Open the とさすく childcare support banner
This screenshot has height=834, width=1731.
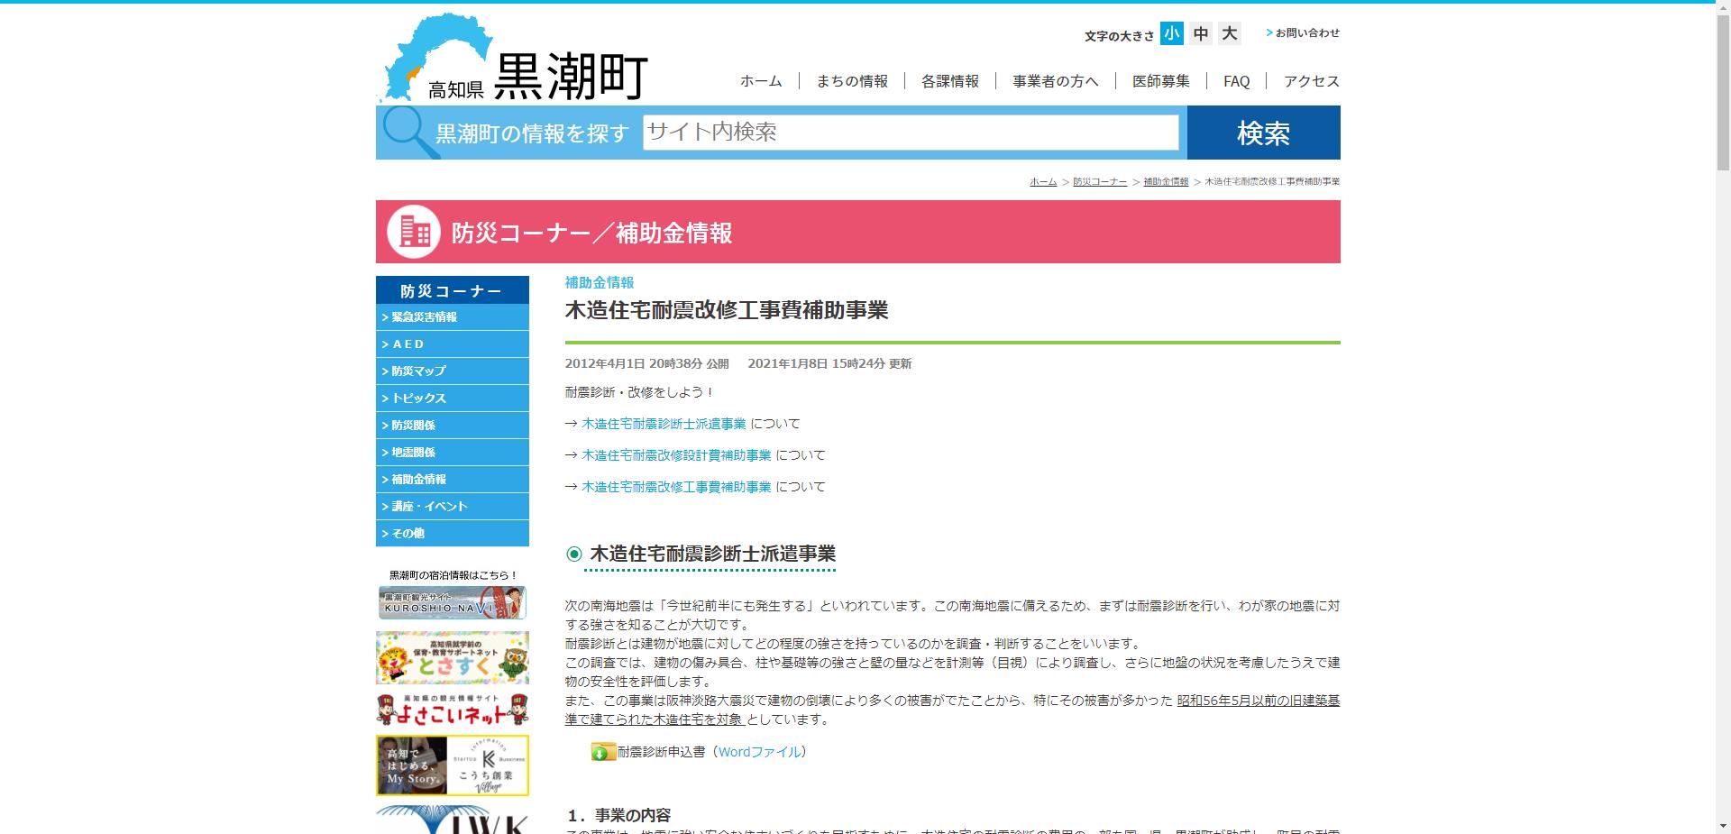click(451, 657)
